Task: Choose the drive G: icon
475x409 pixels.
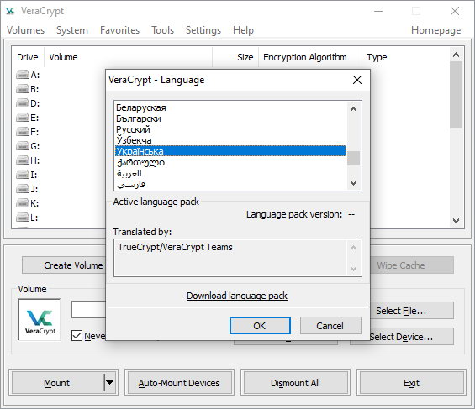Action: [x=23, y=146]
